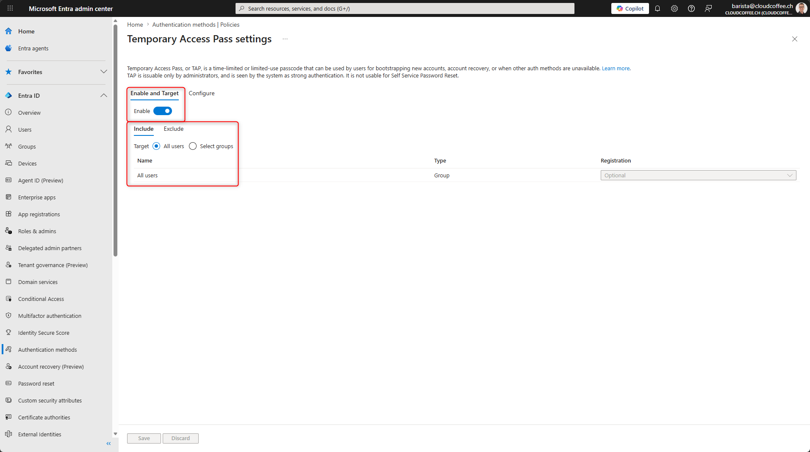The image size is (810, 452).
Task: Open the settings gear icon
Action: pos(674,8)
